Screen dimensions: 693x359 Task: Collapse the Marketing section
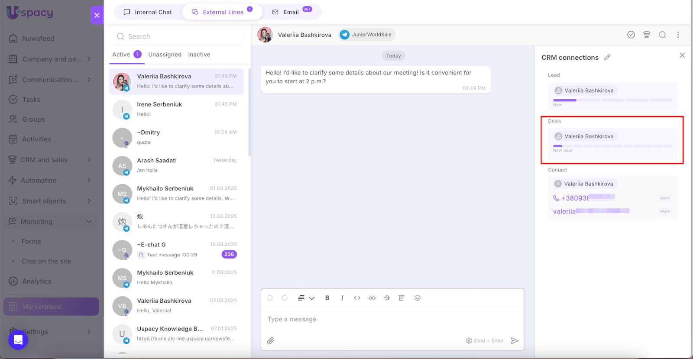pyautogui.click(x=89, y=222)
